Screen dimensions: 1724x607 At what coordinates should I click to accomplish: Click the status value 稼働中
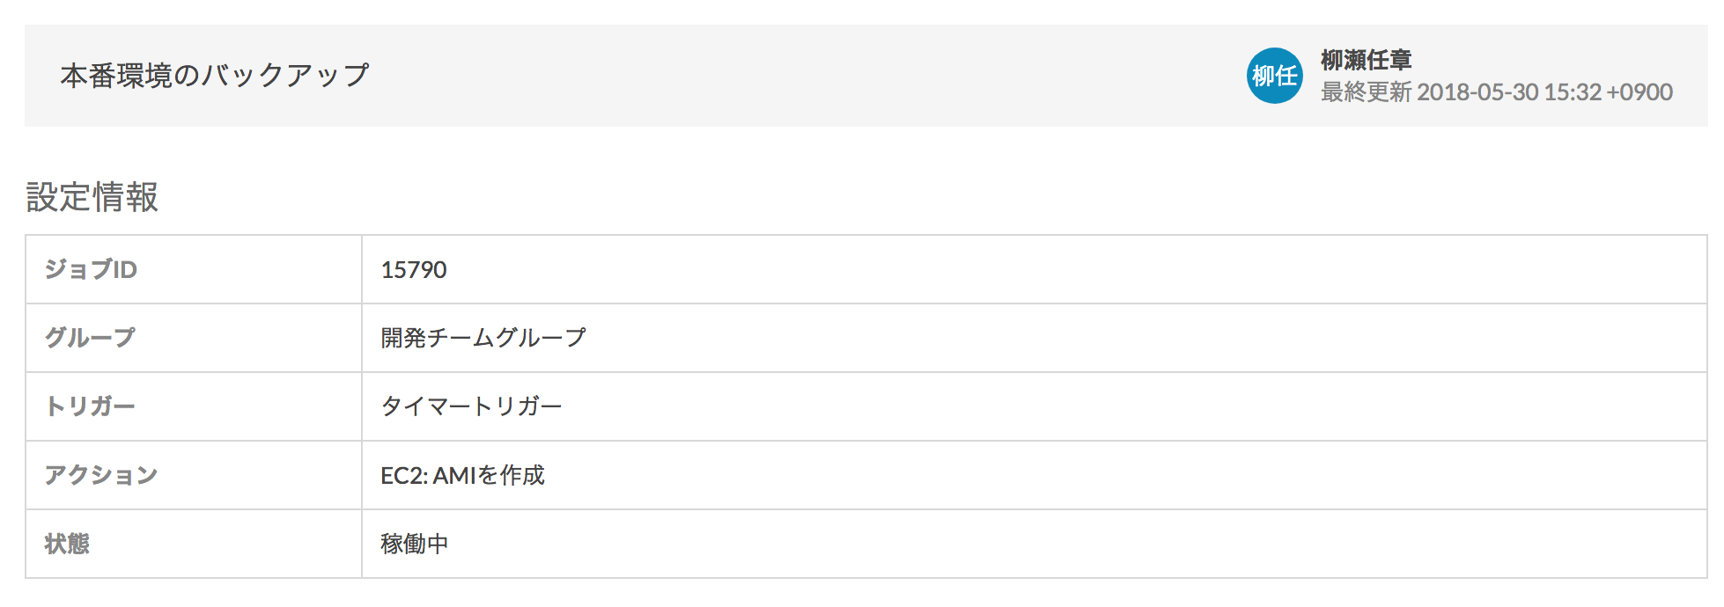[415, 544]
